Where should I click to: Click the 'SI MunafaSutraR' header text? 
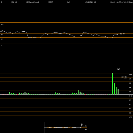click(x=33, y=2)
